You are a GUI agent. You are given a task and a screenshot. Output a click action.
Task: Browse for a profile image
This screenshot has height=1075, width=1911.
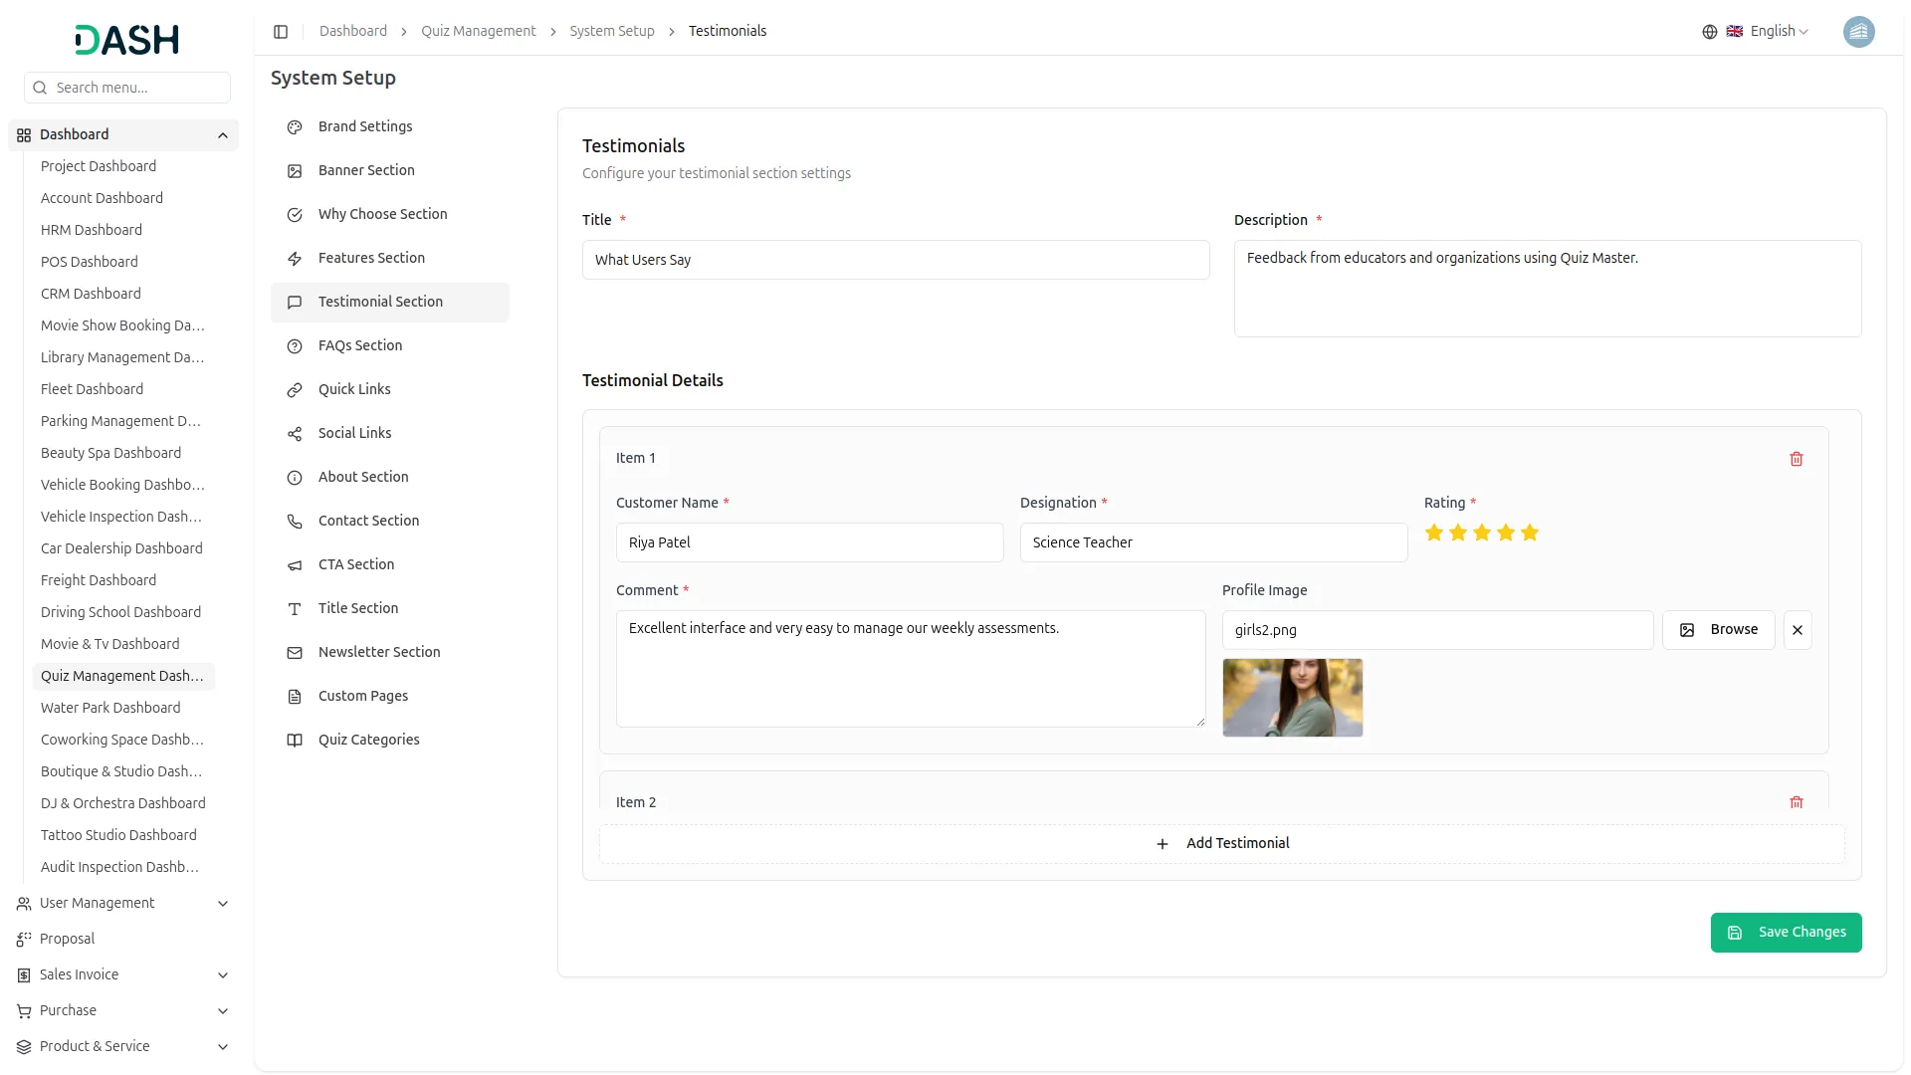coord(1719,630)
